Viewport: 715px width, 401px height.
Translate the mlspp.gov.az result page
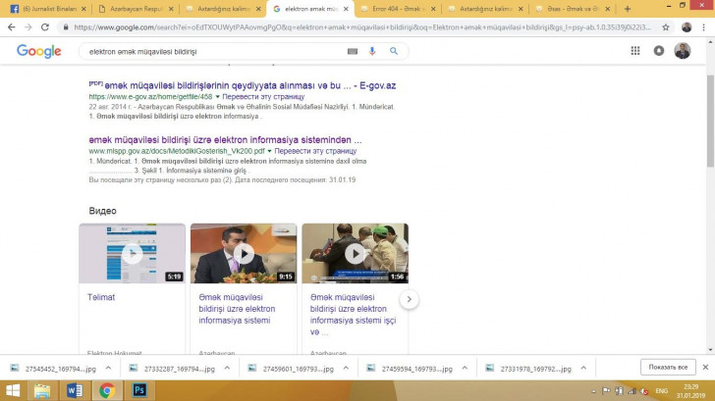tap(315, 151)
